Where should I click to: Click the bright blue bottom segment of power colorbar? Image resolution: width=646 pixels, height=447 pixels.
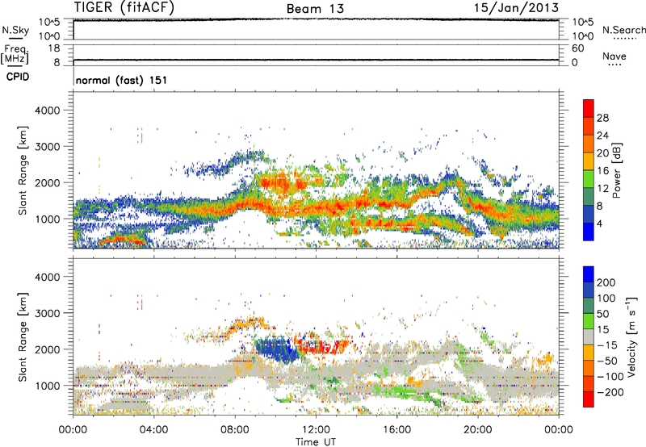[589, 232]
